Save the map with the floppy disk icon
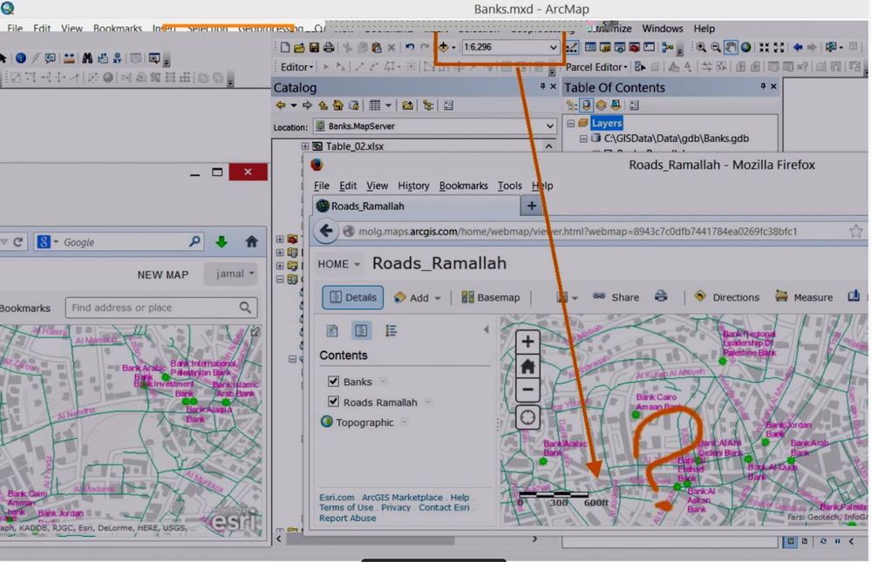Image resolution: width=871 pixels, height=562 pixels. (x=314, y=47)
